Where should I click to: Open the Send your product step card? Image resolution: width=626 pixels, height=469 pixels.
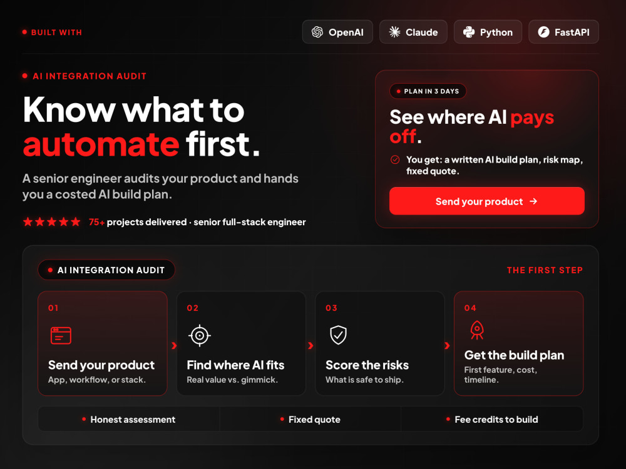[103, 343]
